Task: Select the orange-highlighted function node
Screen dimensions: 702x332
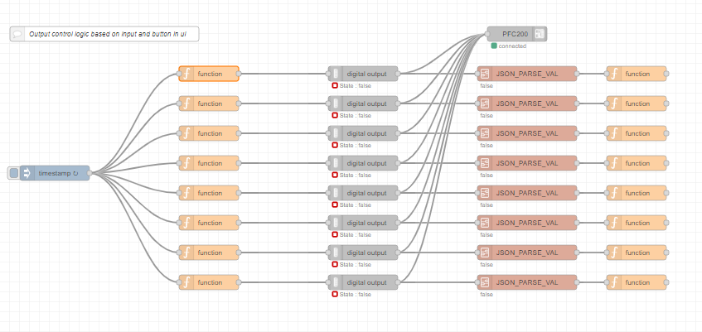Action: (x=209, y=74)
